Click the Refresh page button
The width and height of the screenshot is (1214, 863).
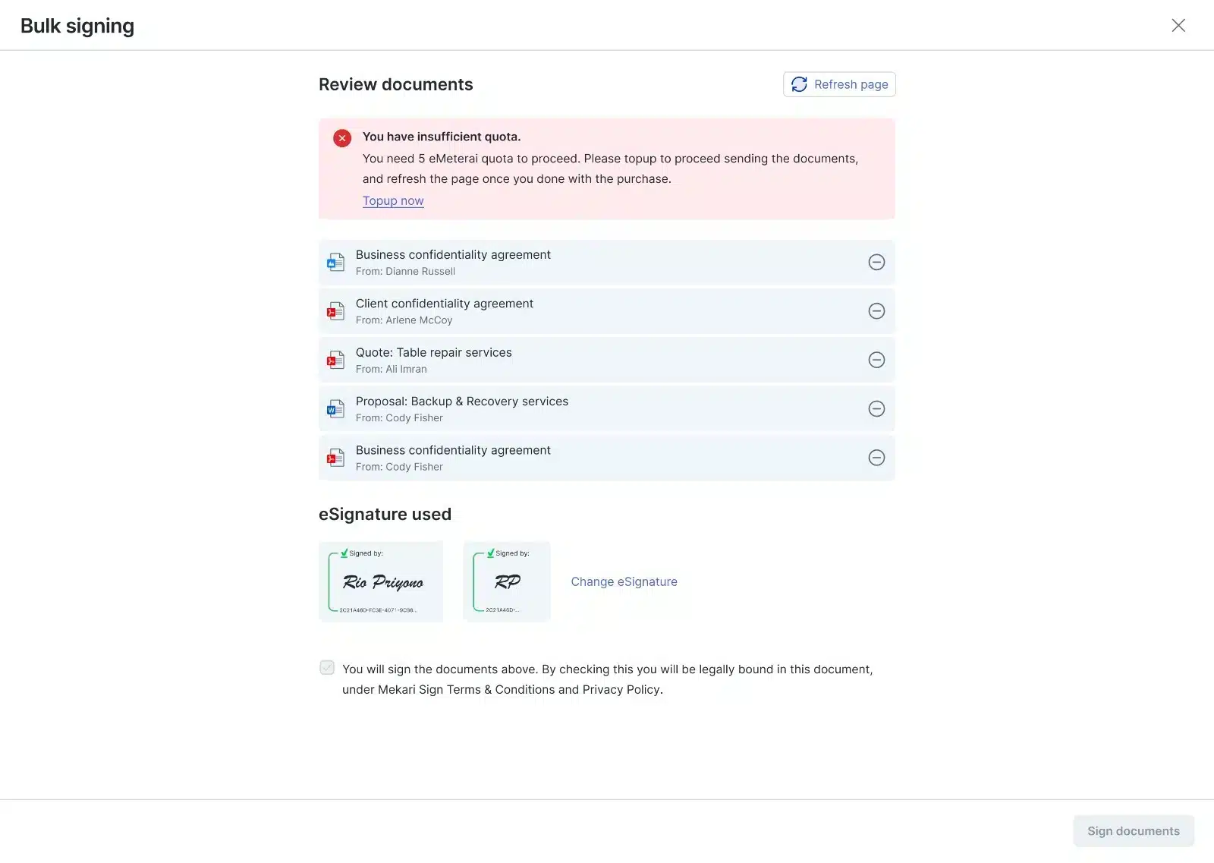839,84
